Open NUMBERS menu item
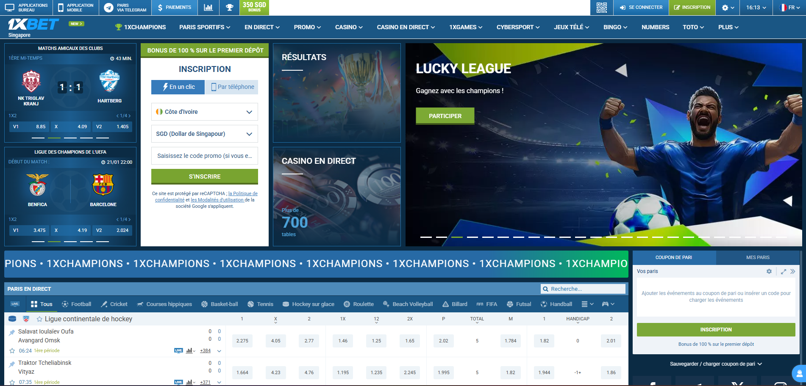The width and height of the screenshot is (806, 386). click(655, 27)
